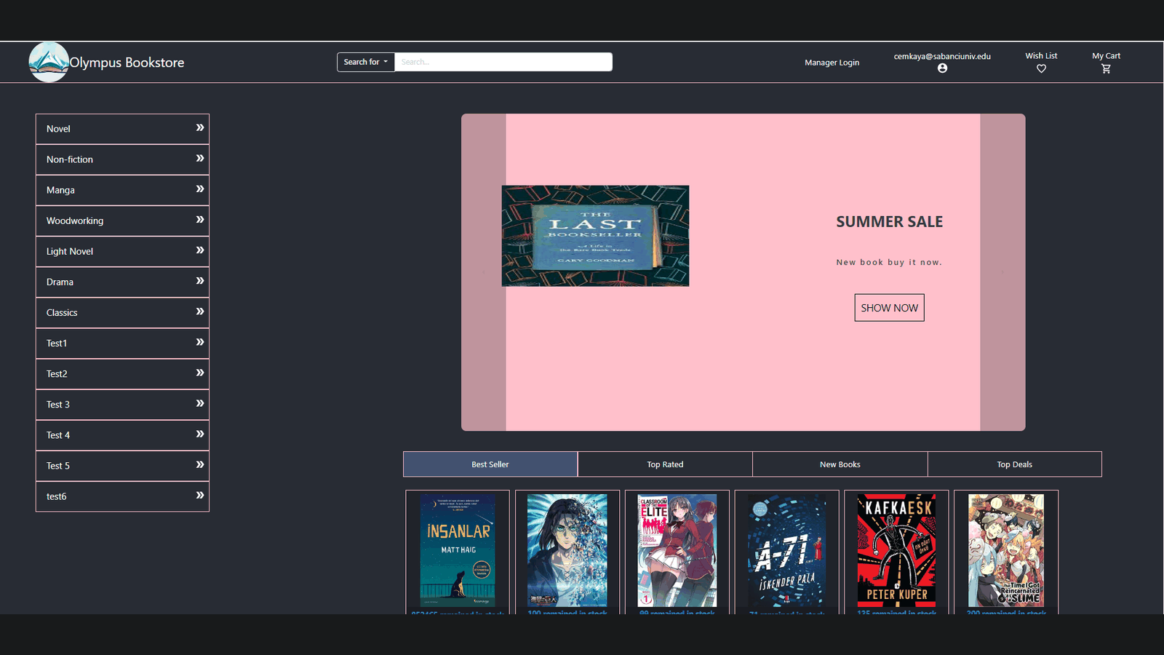Open the Manager Login link
This screenshot has width=1164, height=655.
click(832, 63)
